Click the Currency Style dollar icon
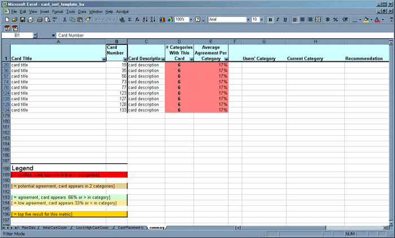Viewport: 395px width, 238px height. (x=326, y=19)
